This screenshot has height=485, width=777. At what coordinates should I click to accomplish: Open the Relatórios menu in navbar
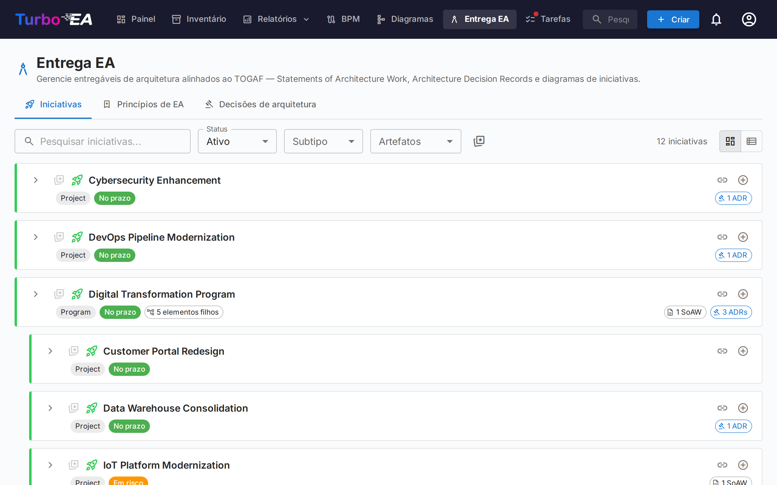277,19
